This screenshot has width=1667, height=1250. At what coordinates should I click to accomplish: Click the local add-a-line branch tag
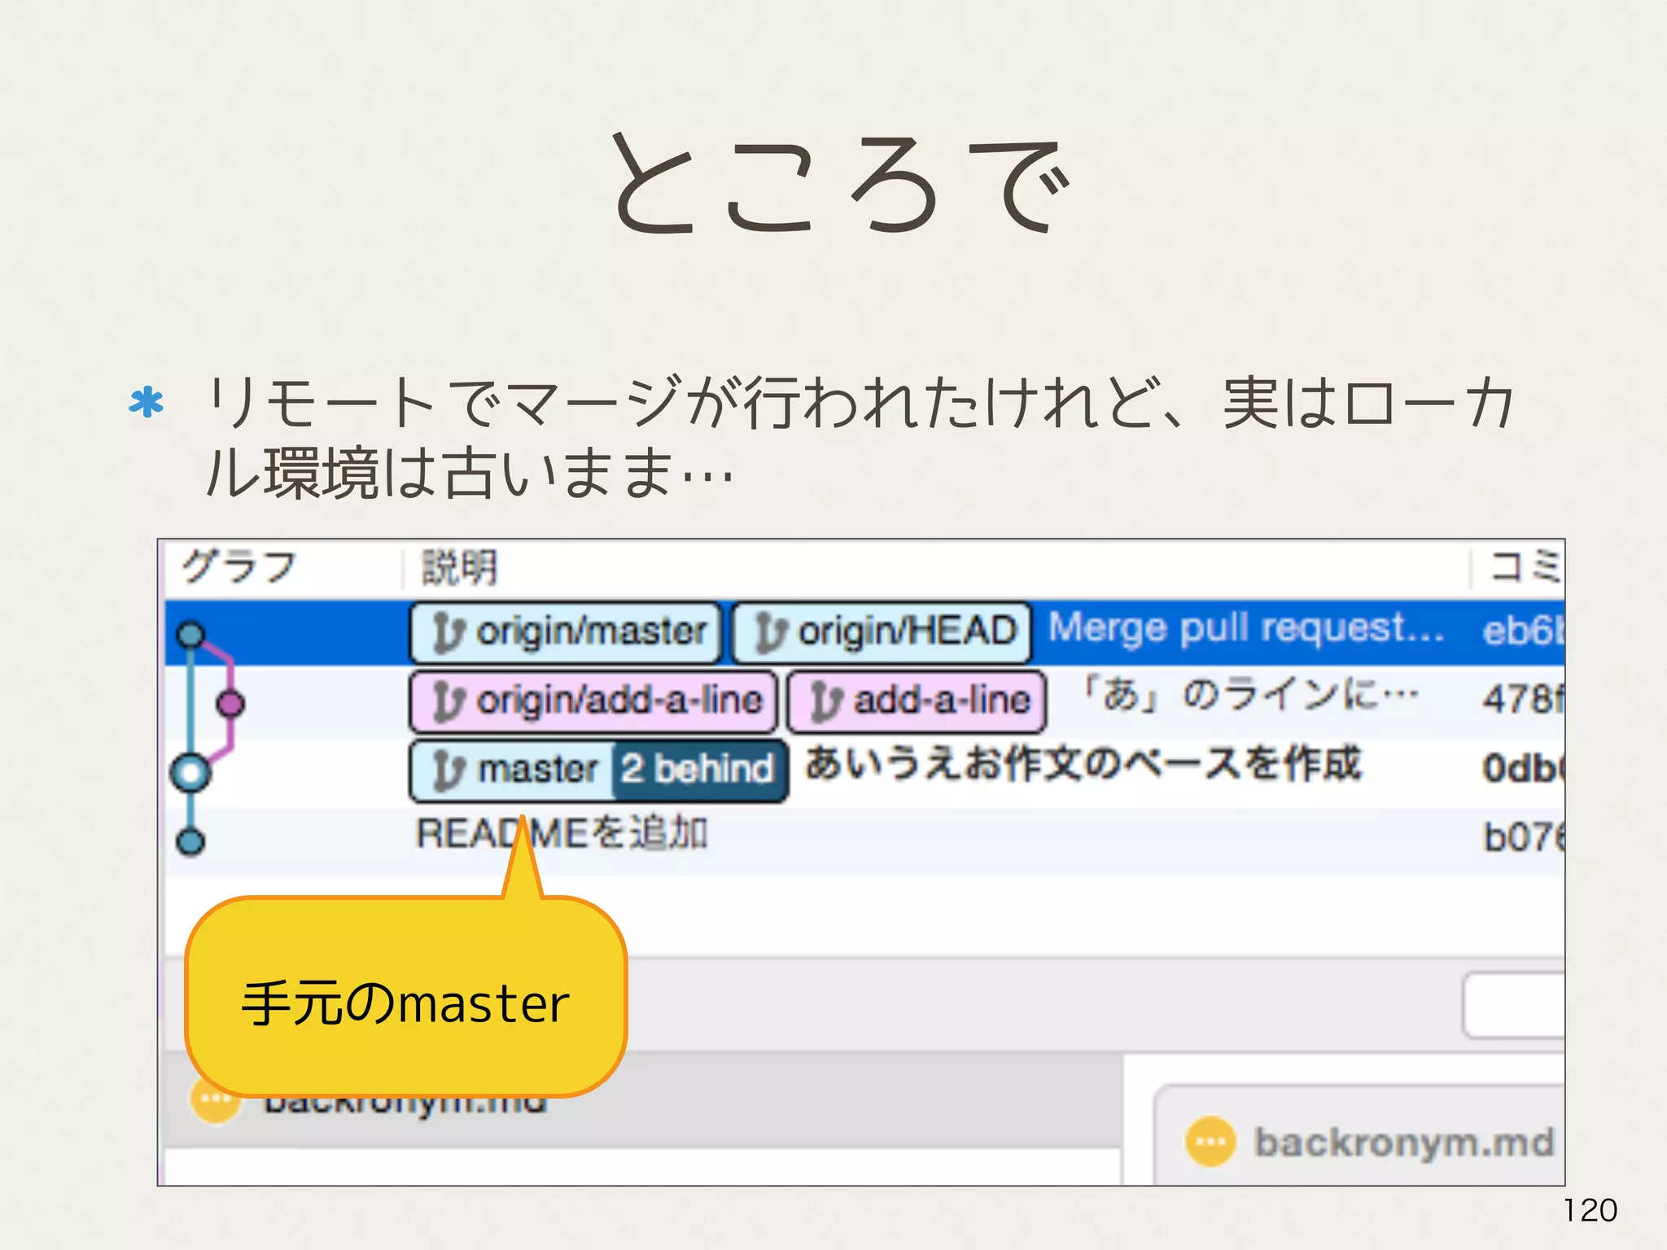[x=917, y=701]
